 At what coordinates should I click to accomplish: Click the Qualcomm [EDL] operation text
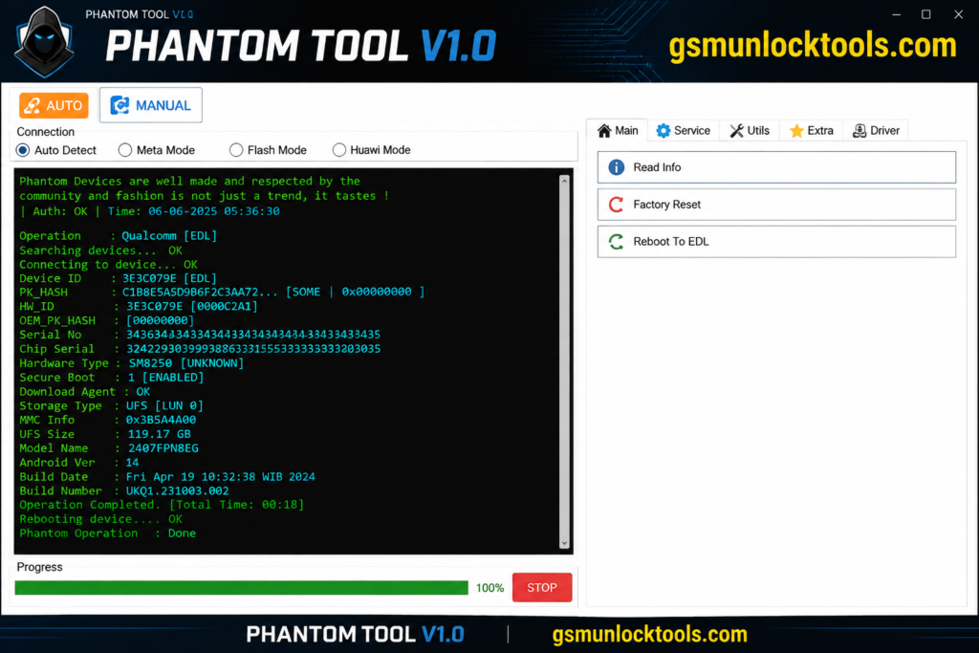pos(169,236)
